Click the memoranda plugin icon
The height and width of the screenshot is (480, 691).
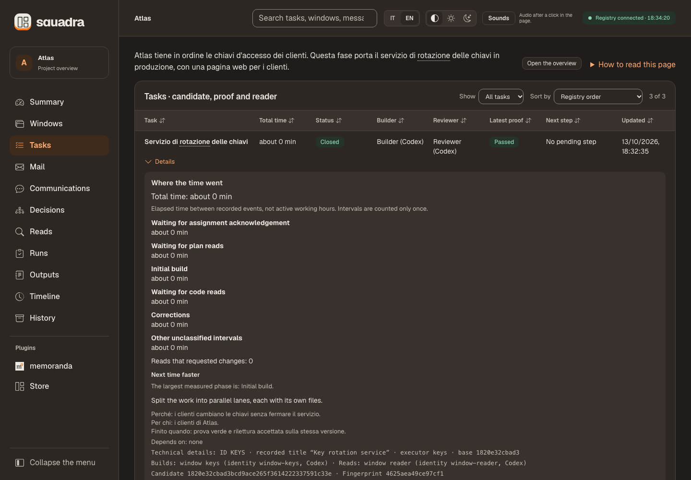[x=20, y=366]
